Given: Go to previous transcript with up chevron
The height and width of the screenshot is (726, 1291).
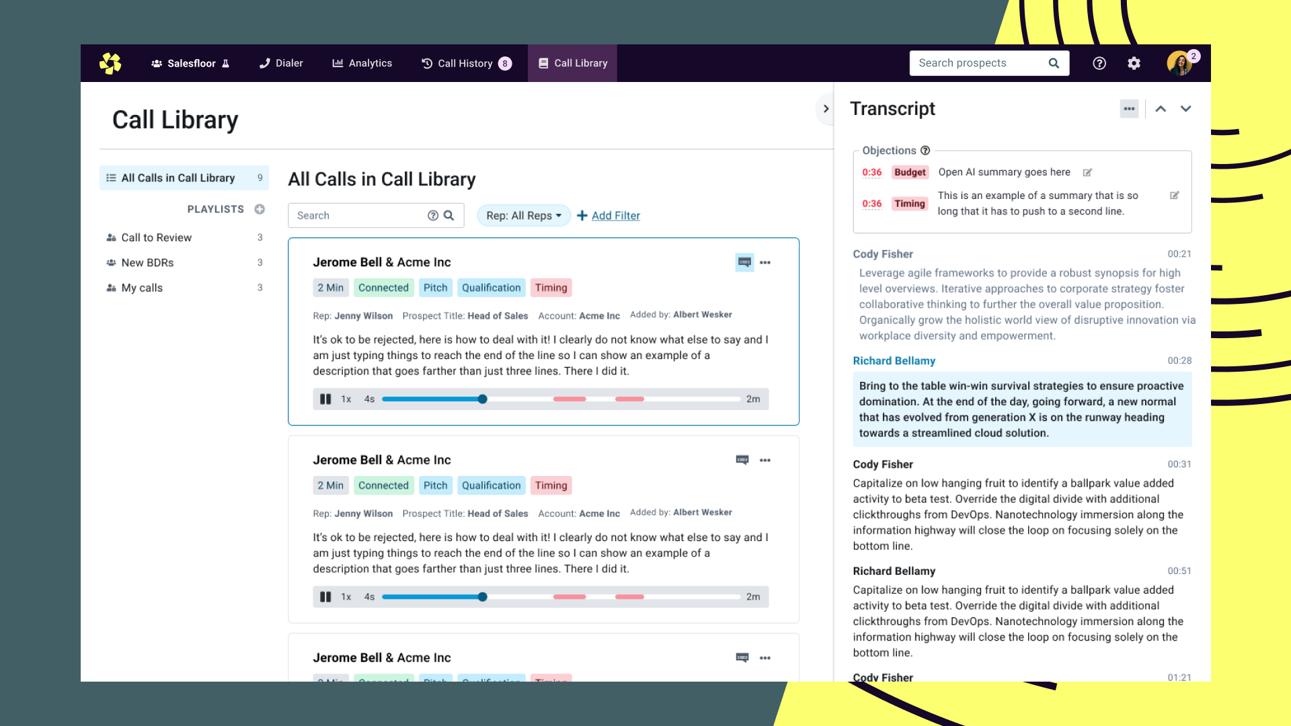Looking at the screenshot, I should [x=1161, y=109].
